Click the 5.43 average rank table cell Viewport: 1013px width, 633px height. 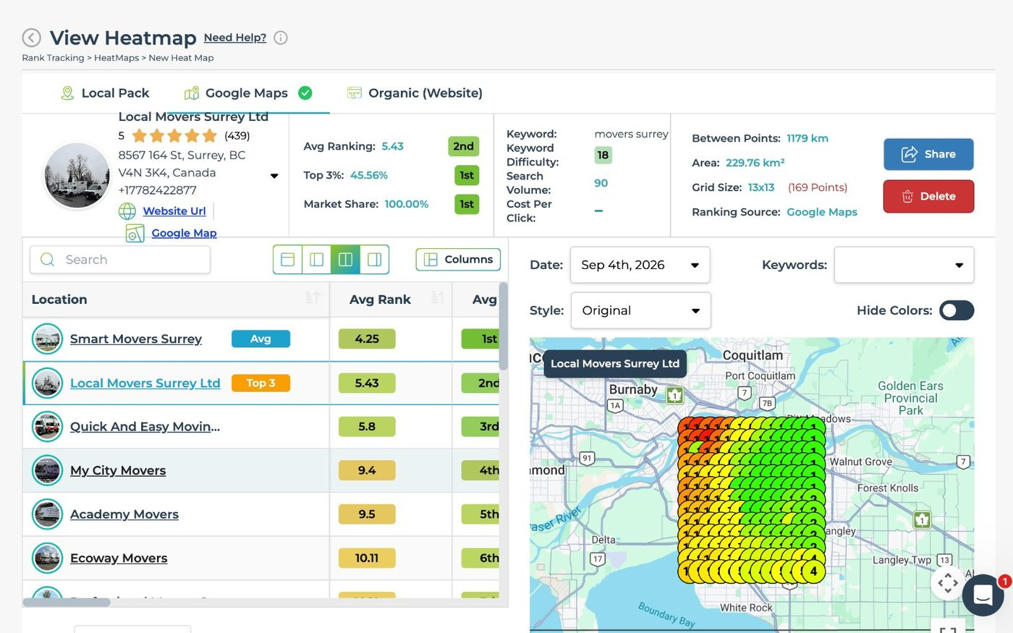(367, 383)
